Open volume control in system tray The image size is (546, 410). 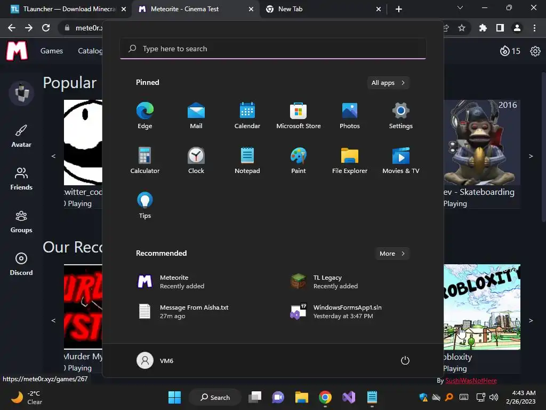[493, 397]
